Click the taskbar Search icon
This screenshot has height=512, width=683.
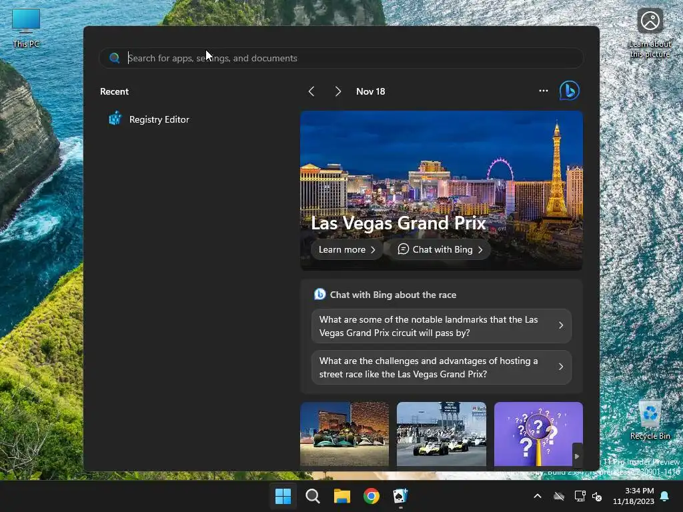pyautogui.click(x=313, y=496)
